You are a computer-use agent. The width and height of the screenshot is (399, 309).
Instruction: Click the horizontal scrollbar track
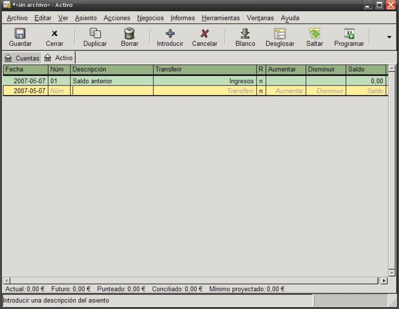[195, 280]
